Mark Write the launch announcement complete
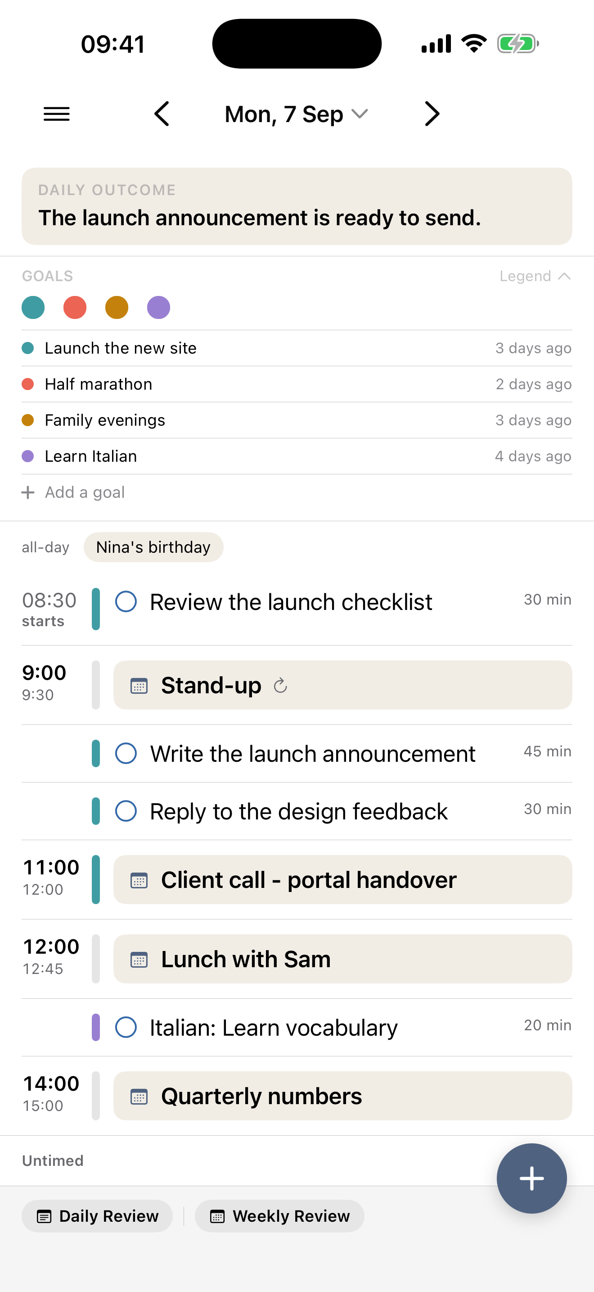This screenshot has height=1292, width=594. click(126, 753)
